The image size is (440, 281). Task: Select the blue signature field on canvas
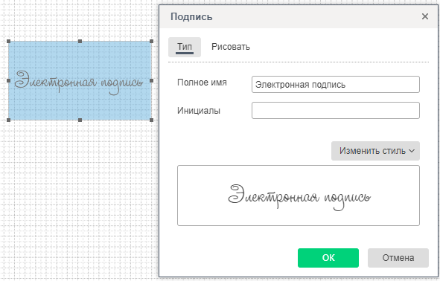[80, 81]
